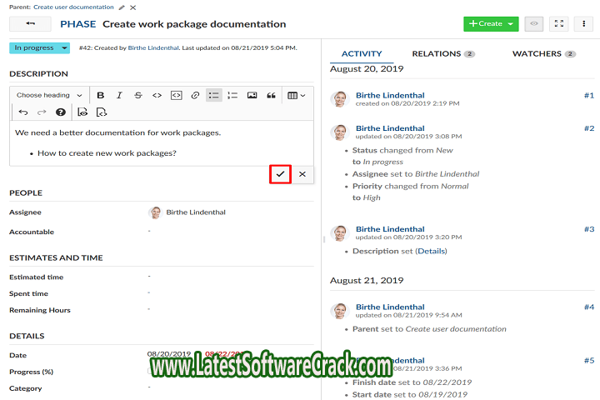
Task: Switch to the Relations tab
Action: [443, 54]
